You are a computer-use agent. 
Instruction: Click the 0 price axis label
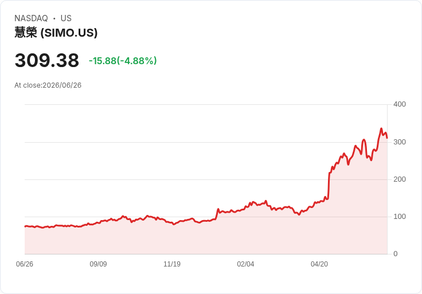396,254
